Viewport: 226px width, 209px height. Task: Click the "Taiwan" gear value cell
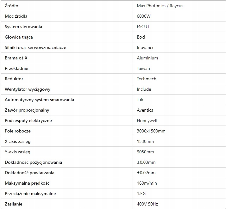[x=143, y=68]
